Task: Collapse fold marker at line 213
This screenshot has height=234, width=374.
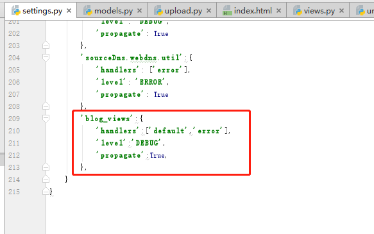Action: [x=46, y=167]
